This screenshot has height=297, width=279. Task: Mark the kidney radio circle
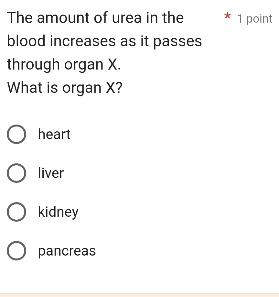[x=16, y=212]
